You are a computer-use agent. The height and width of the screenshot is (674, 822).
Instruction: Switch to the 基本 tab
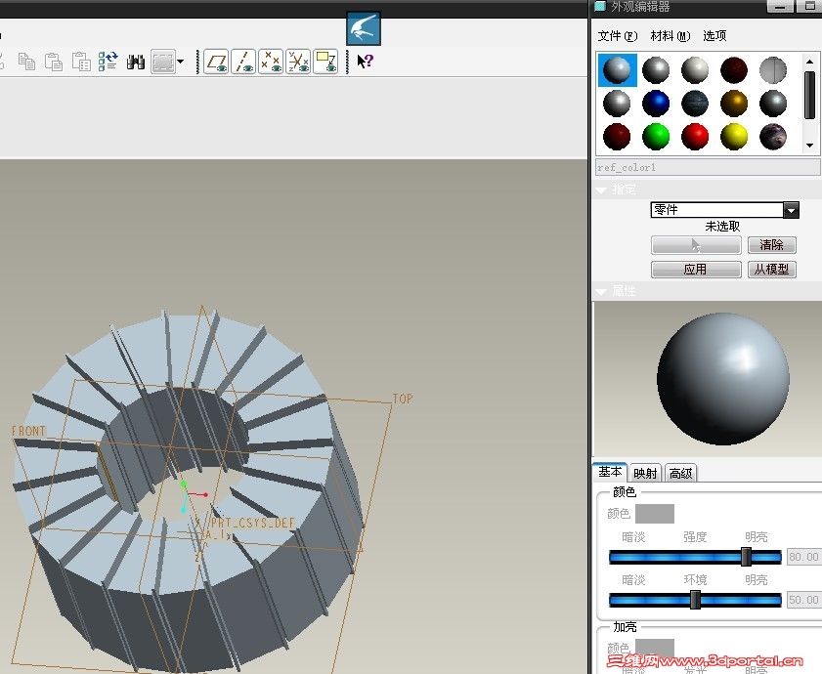click(x=610, y=472)
